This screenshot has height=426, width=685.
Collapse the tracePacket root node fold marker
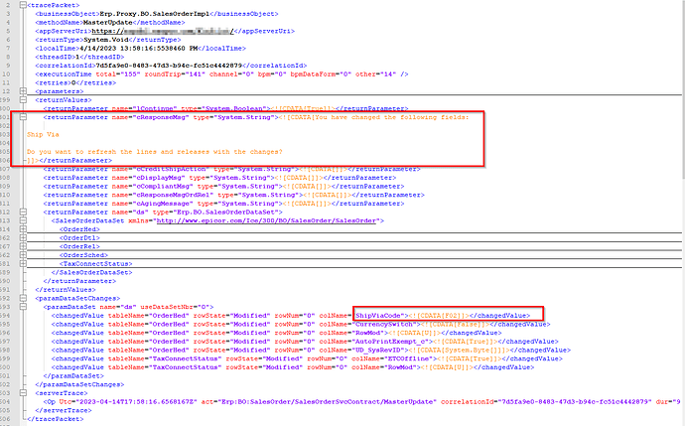pos(23,5)
